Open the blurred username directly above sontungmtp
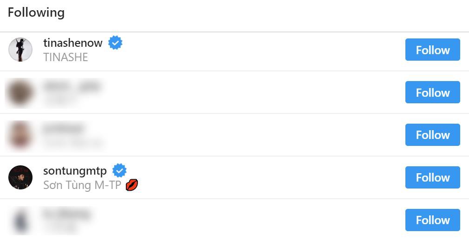Screen dimensions: 469x239 (64, 129)
